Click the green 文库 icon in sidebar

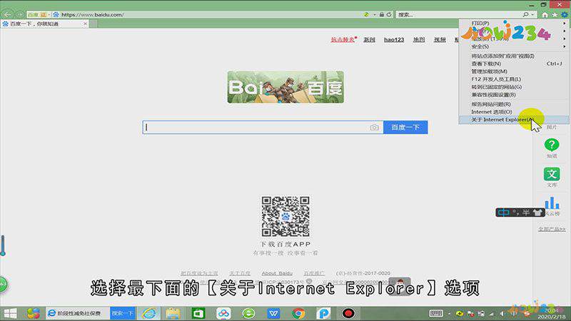[x=552, y=174]
